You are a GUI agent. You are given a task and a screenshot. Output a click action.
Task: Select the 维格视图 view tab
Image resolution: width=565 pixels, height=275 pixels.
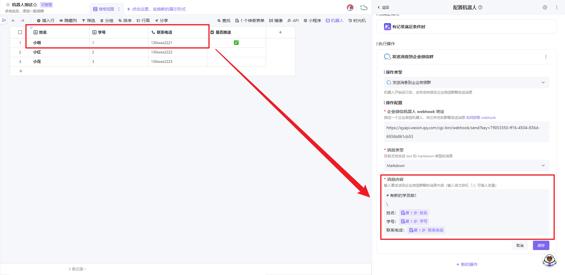(104, 9)
